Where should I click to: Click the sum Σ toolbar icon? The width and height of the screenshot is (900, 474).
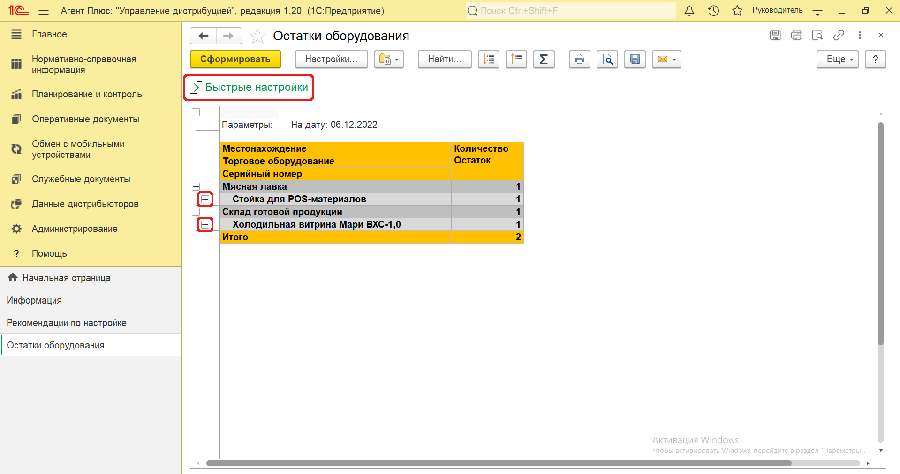[544, 59]
